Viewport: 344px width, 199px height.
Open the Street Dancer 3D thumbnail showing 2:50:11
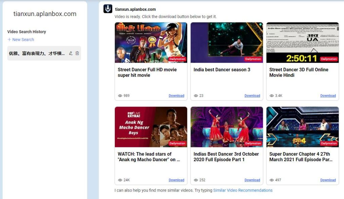(303, 43)
